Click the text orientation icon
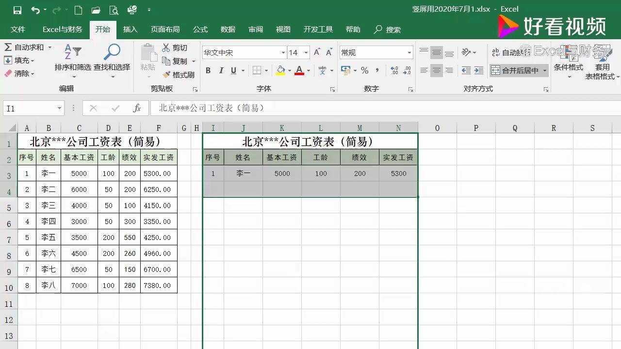This screenshot has width=621, height=349. click(x=466, y=52)
